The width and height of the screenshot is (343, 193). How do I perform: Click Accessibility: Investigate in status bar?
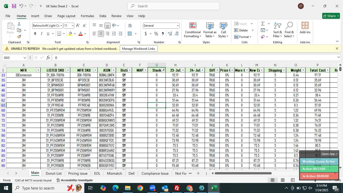[74, 180]
